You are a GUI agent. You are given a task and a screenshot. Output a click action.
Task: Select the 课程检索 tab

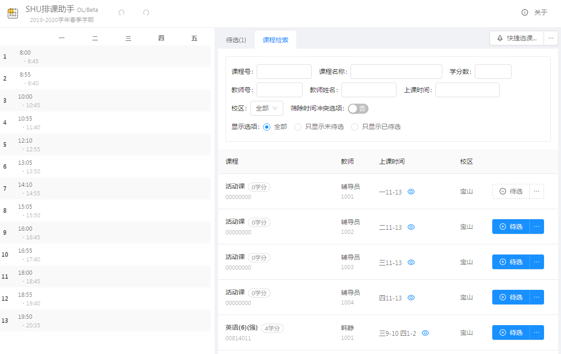tap(275, 40)
